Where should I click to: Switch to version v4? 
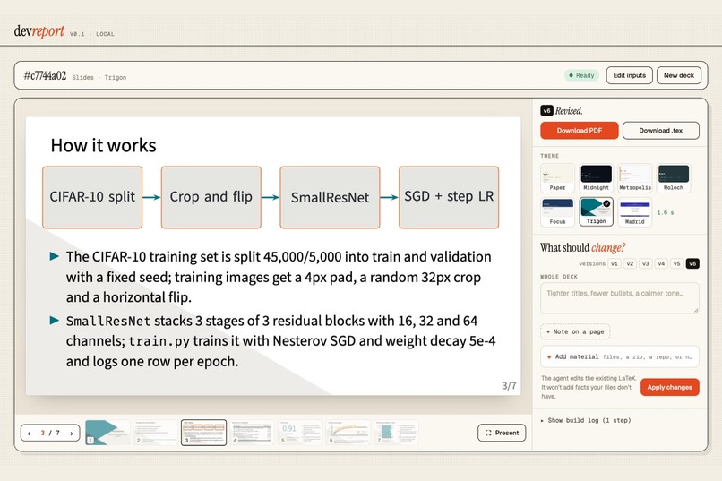point(661,263)
